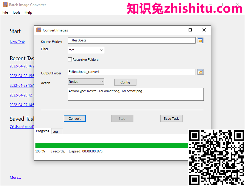The height and width of the screenshot is (186, 245).
Task: Select the Progress tab
Action: point(42,131)
